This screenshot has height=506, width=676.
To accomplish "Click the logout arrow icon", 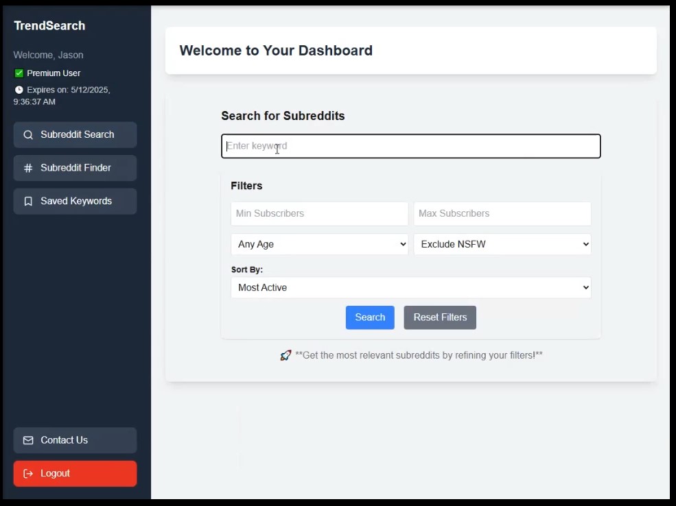I will (x=28, y=474).
